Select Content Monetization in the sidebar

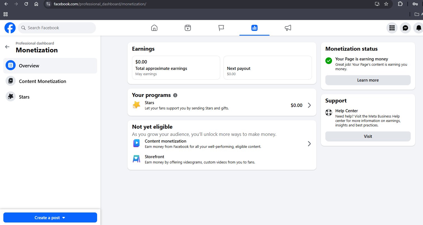pos(50,81)
